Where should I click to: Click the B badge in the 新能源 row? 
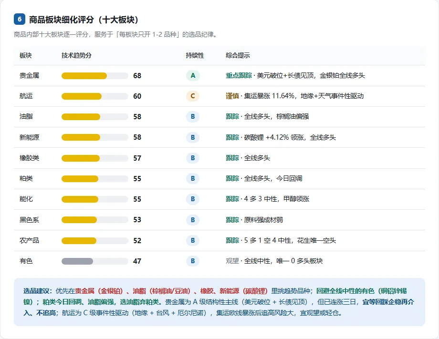193,137
